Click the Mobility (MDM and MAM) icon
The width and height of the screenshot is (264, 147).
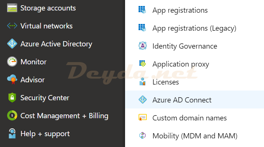click(142, 135)
